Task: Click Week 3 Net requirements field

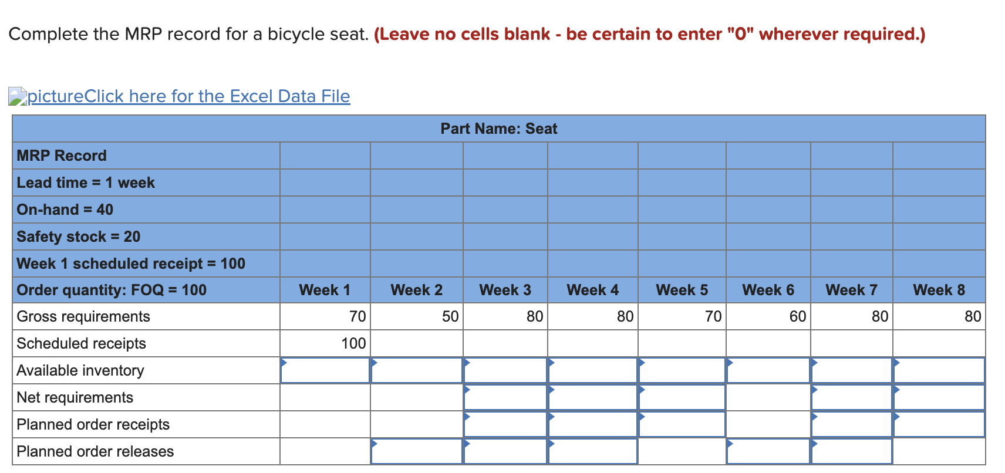Action: [x=505, y=397]
